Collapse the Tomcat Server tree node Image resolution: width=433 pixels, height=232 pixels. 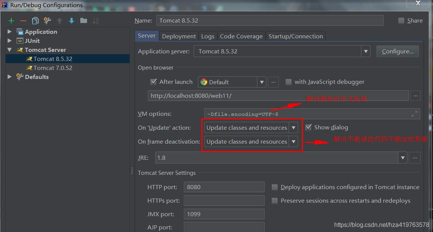click(10, 50)
